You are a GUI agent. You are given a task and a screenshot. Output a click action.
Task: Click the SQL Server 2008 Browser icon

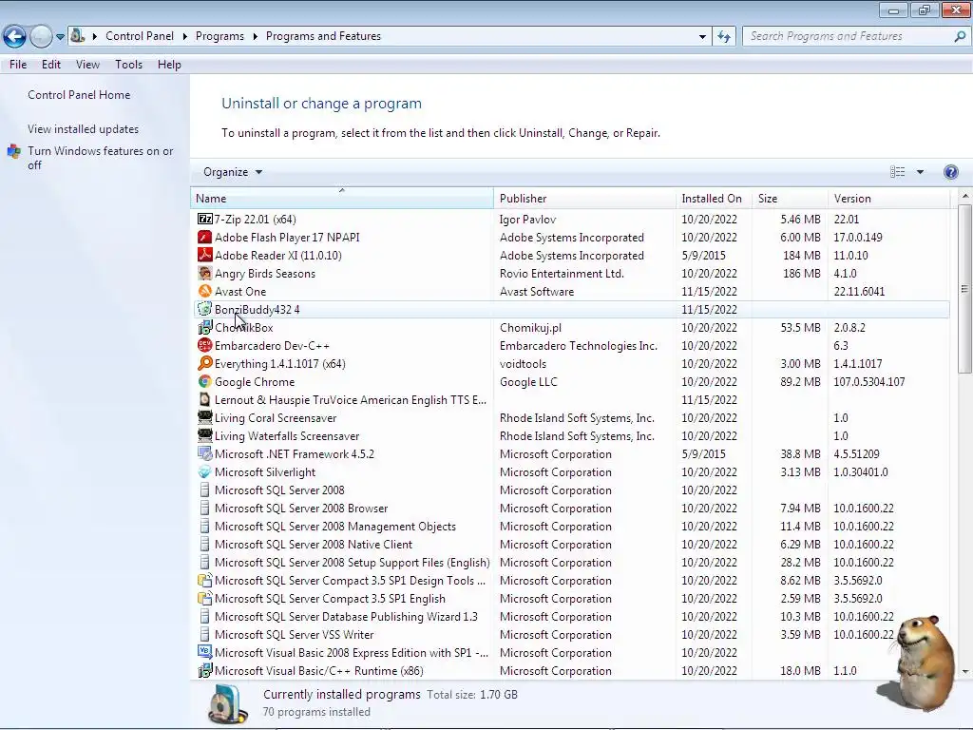205,508
